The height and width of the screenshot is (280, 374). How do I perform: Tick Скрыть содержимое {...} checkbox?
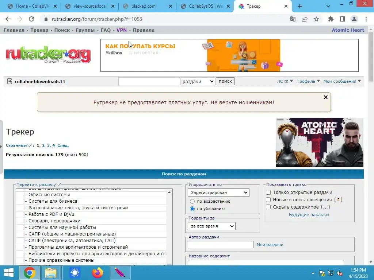[x=268, y=207]
